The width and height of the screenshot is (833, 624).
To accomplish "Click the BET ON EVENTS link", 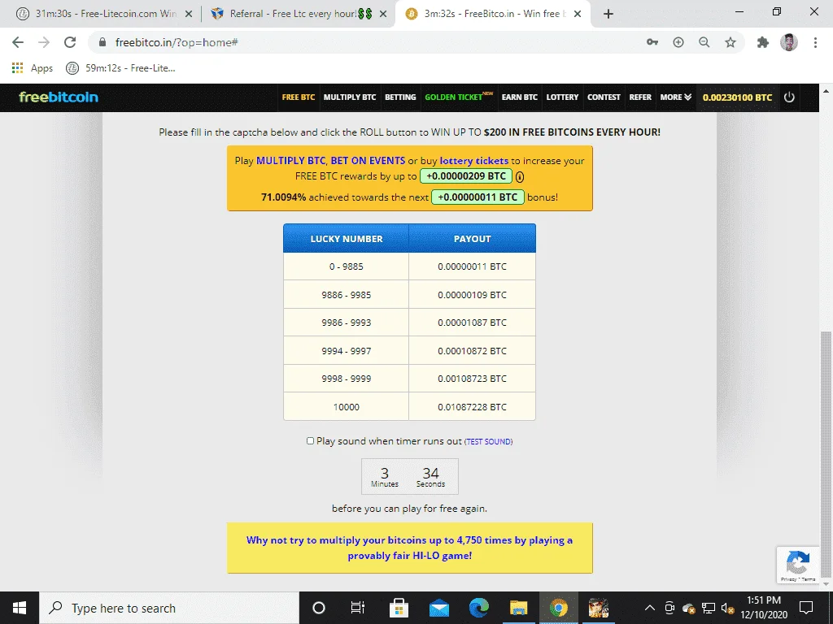I will 369,161.
